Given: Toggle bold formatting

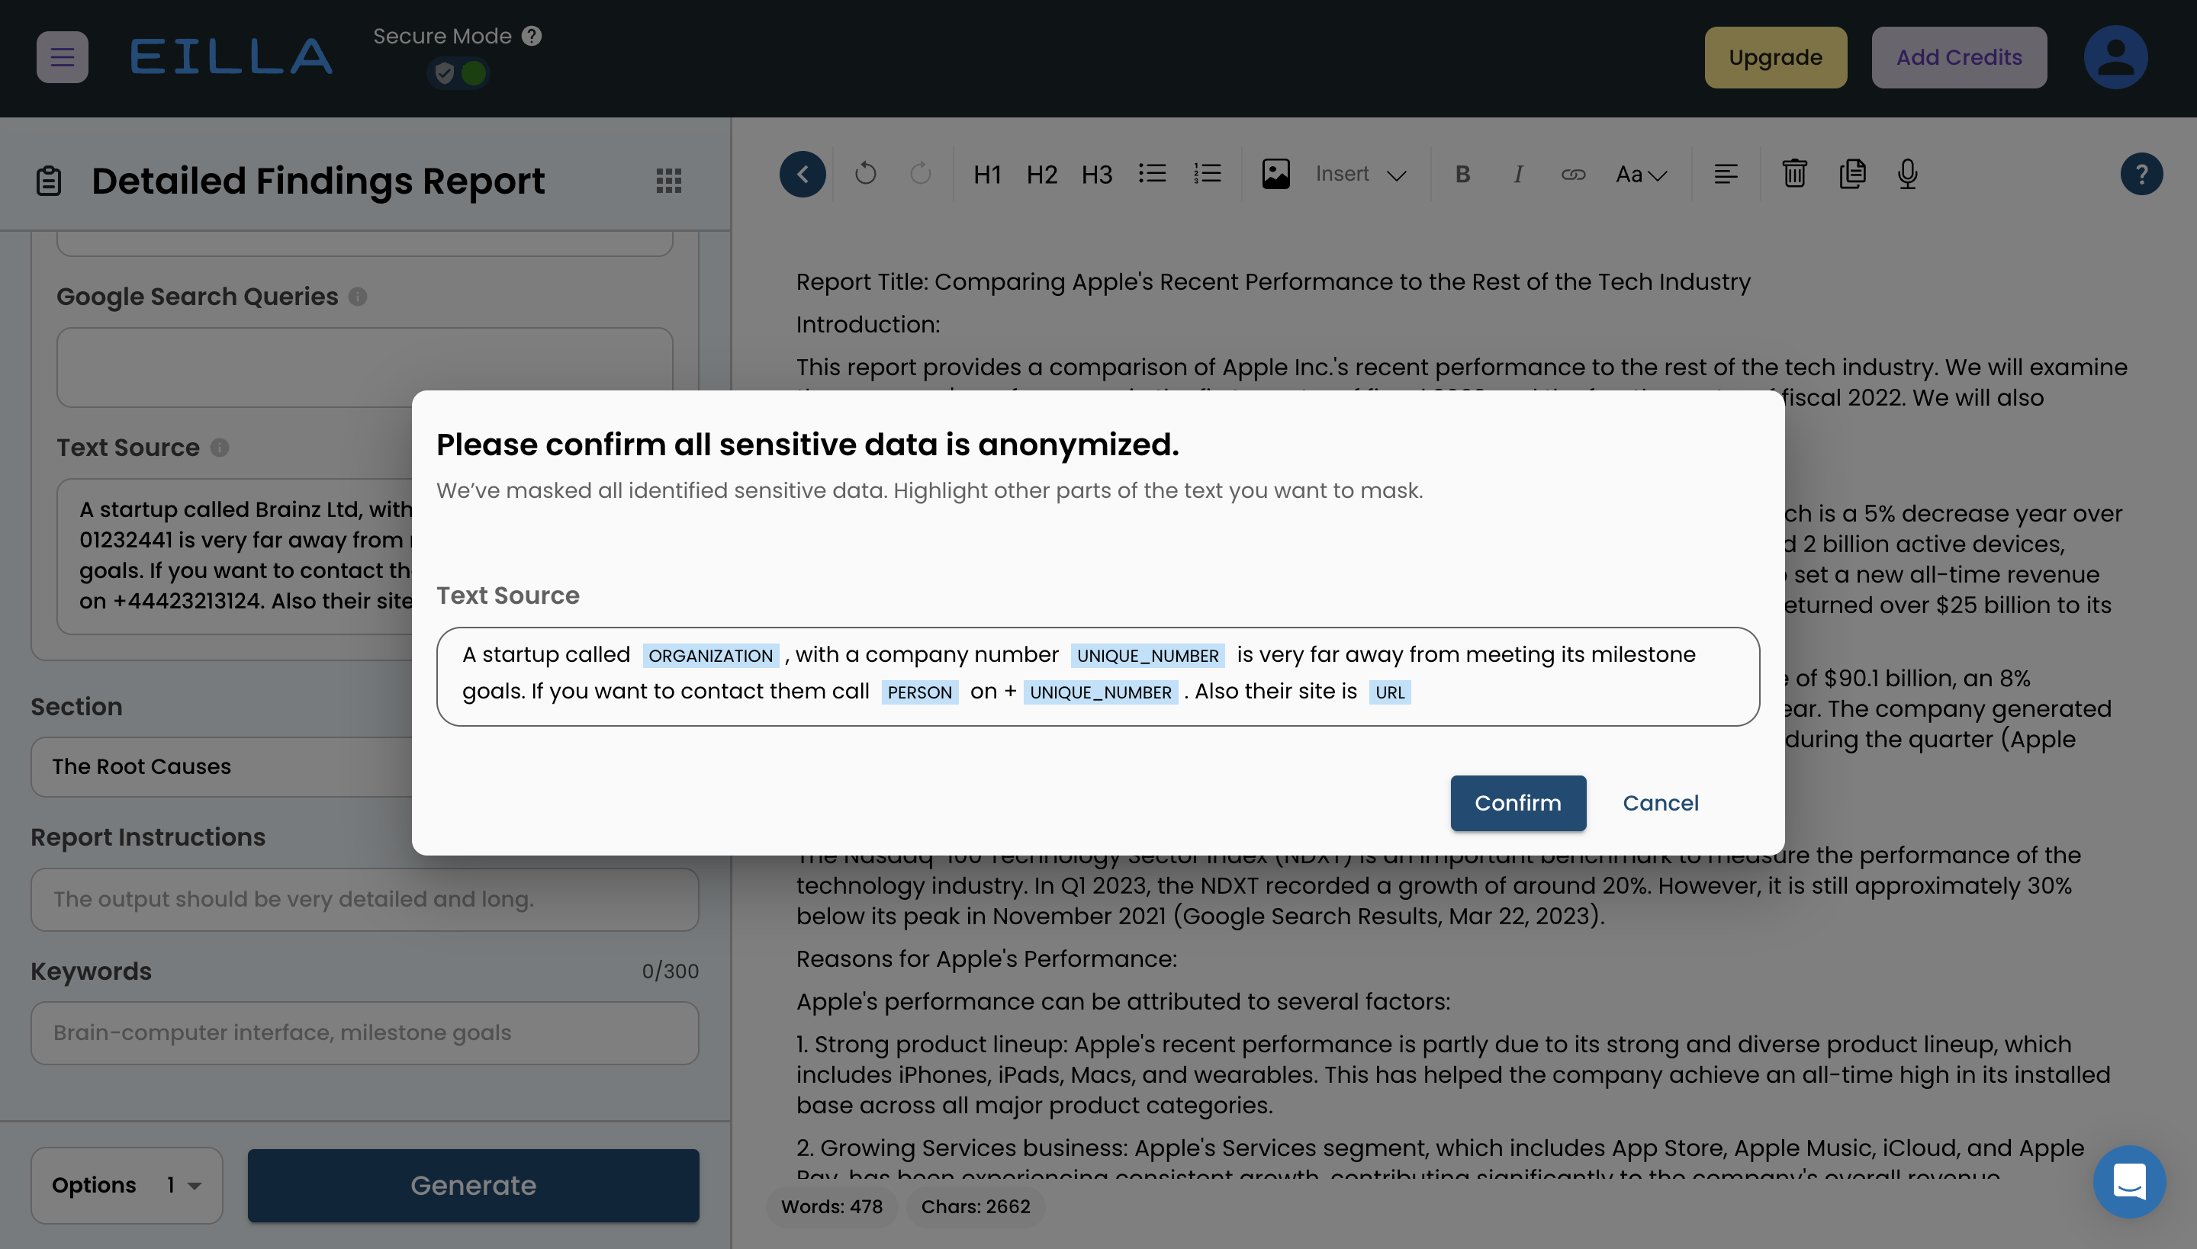Looking at the screenshot, I should pos(1462,174).
